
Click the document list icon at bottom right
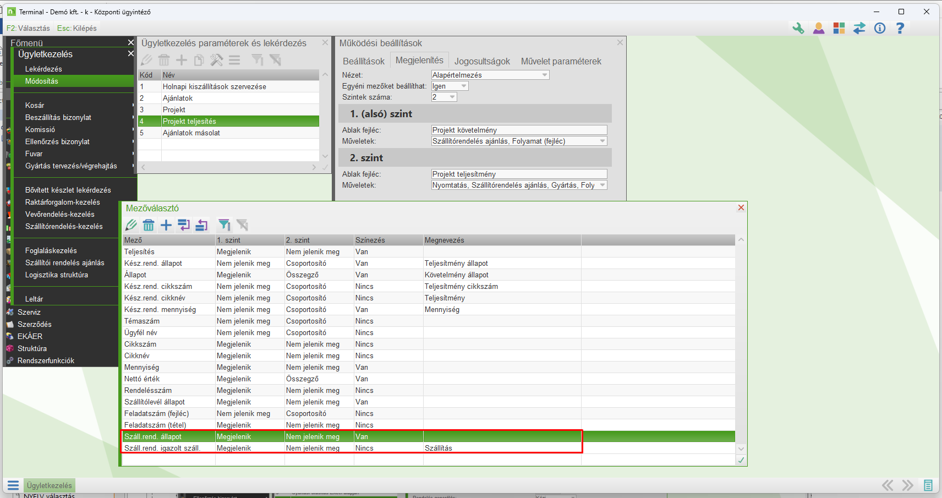[928, 485]
